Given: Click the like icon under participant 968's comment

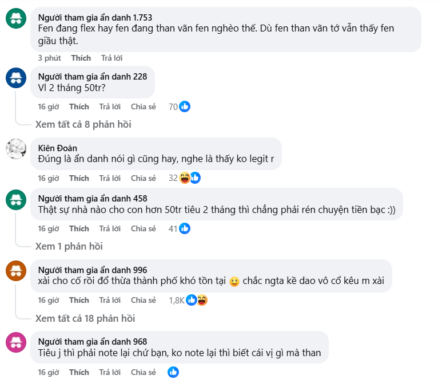Looking at the screenshot, I should (173, 372).
